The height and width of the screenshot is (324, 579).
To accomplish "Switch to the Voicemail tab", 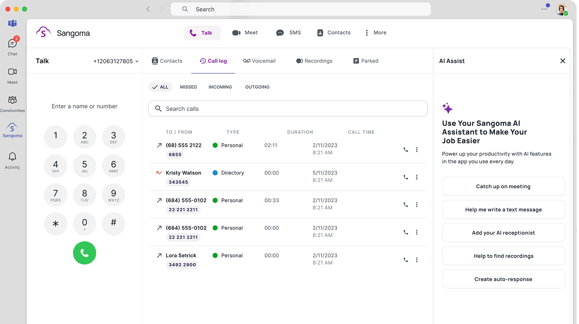I will (259, 61).
